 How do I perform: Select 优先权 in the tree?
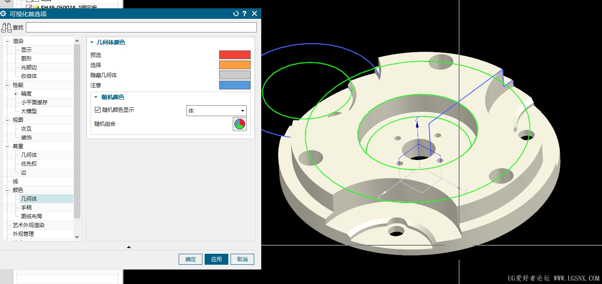tap(29, 164)
